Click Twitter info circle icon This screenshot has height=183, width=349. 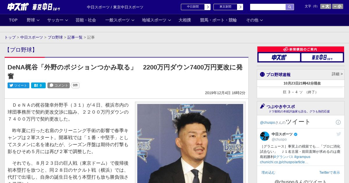click(x=338, y=122)
